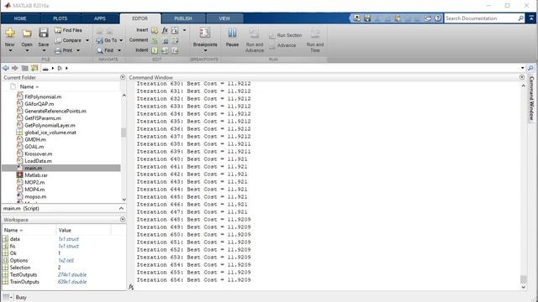Click the Help question mark icon
The image size is (538, 302).
pos(438,18)
